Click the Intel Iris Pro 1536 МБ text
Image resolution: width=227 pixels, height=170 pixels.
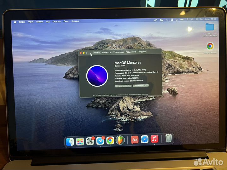[131, 78]
